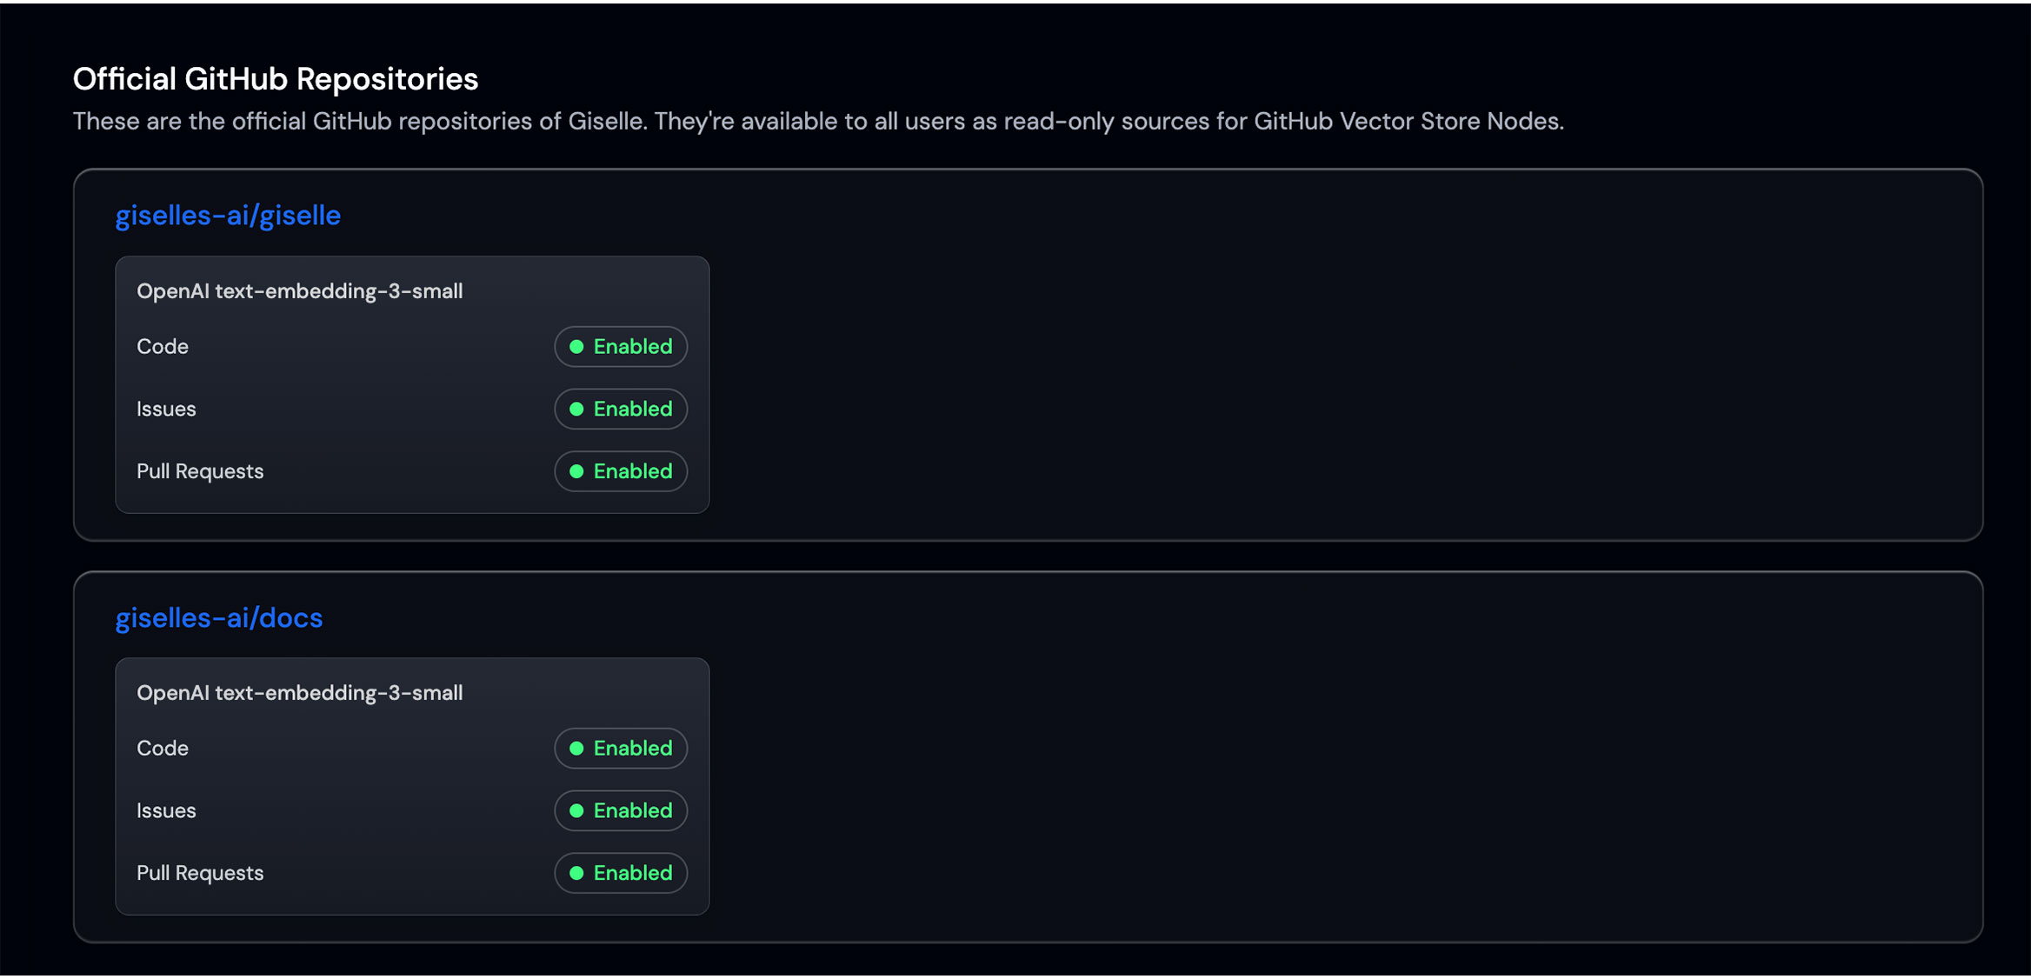Open the giselles-ai/giselle repository link
Screen dimensions: 2031x979
coord(228,215)
